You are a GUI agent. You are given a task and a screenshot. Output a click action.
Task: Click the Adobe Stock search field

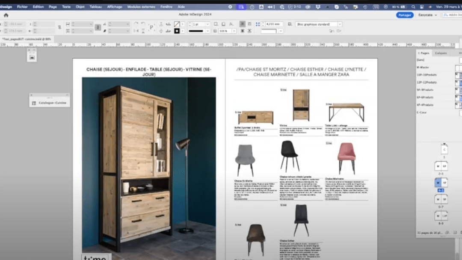pyautogui.click(x=452, y=15)
